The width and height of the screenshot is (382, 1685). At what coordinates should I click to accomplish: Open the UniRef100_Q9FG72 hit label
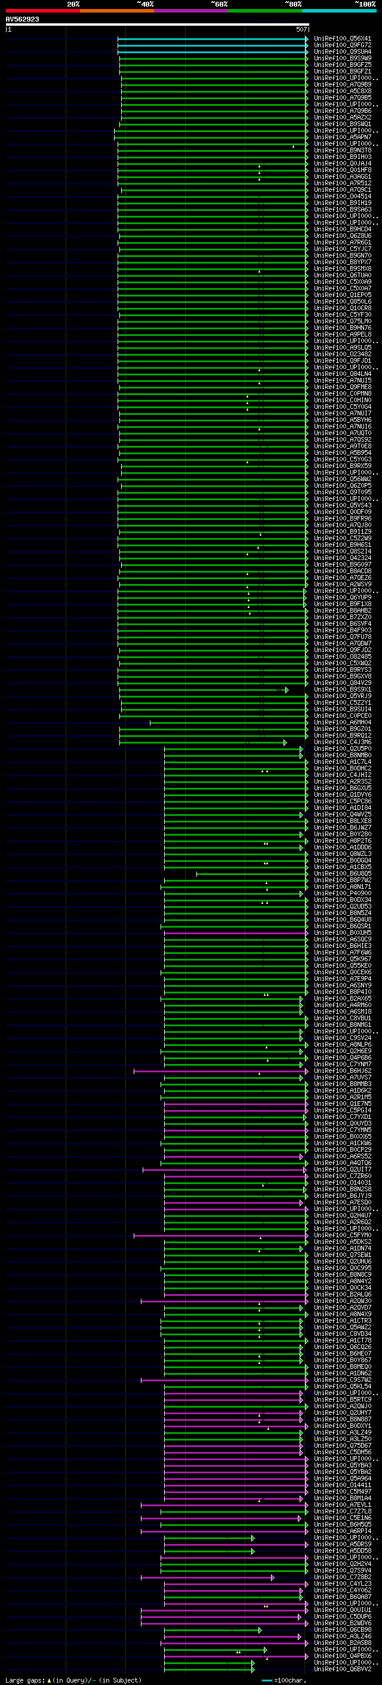pos(343,45)
